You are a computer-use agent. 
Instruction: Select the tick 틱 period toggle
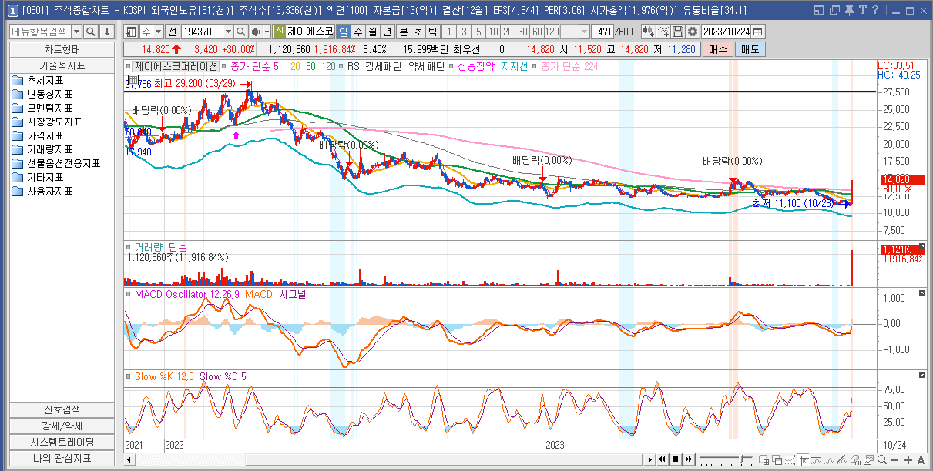[x=433, y=32]
